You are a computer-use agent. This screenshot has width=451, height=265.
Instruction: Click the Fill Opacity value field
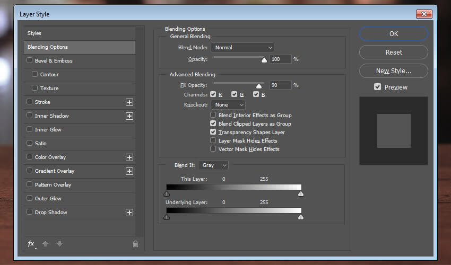[x=281, y=85]
